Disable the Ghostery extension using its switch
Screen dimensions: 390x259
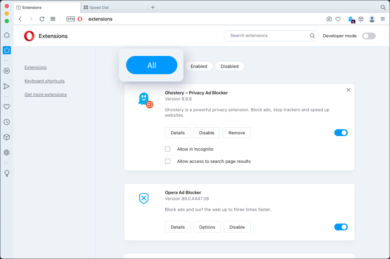click(341, 133)
